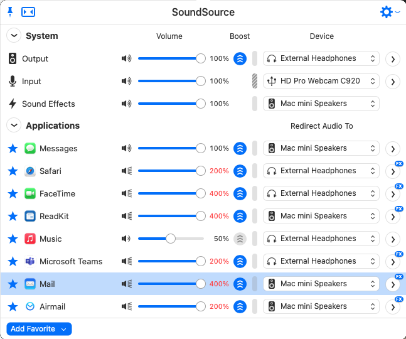Open the Input device dropdown

point(321,81)
